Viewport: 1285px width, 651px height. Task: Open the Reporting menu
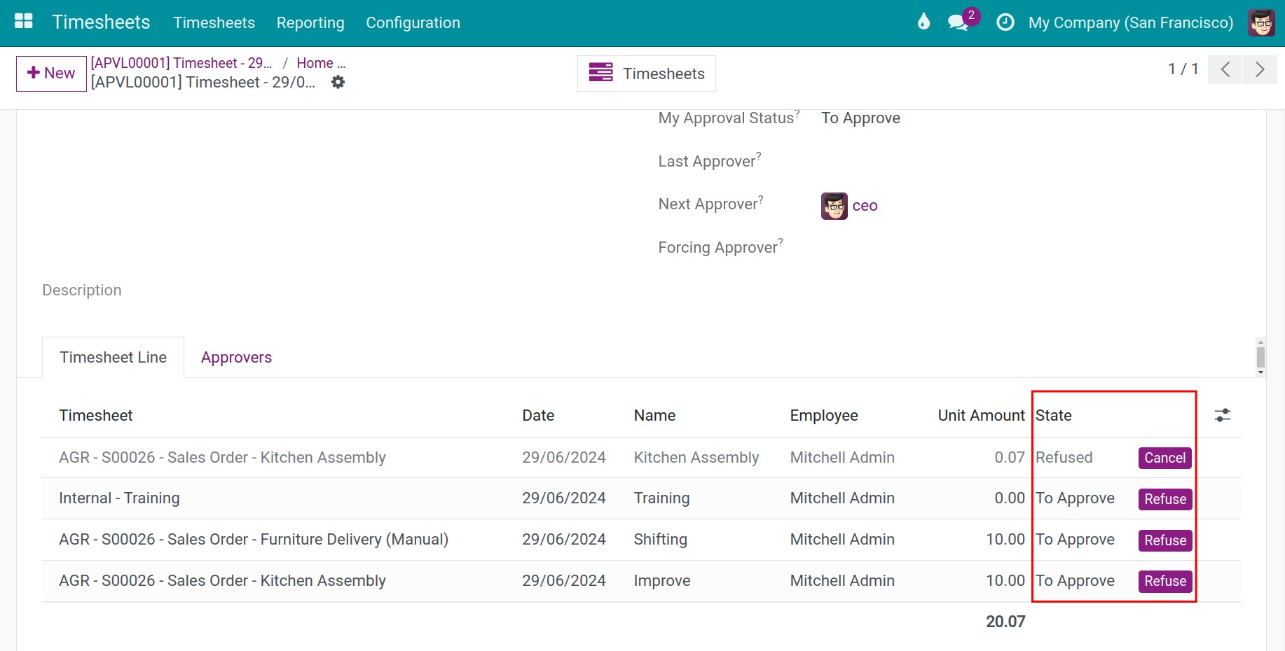310,22
